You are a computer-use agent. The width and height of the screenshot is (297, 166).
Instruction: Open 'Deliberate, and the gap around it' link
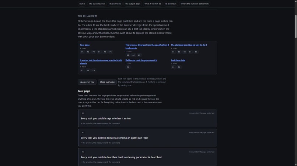coord(141,60)
